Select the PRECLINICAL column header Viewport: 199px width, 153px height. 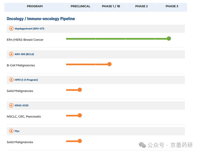click(x=80, y=6)
